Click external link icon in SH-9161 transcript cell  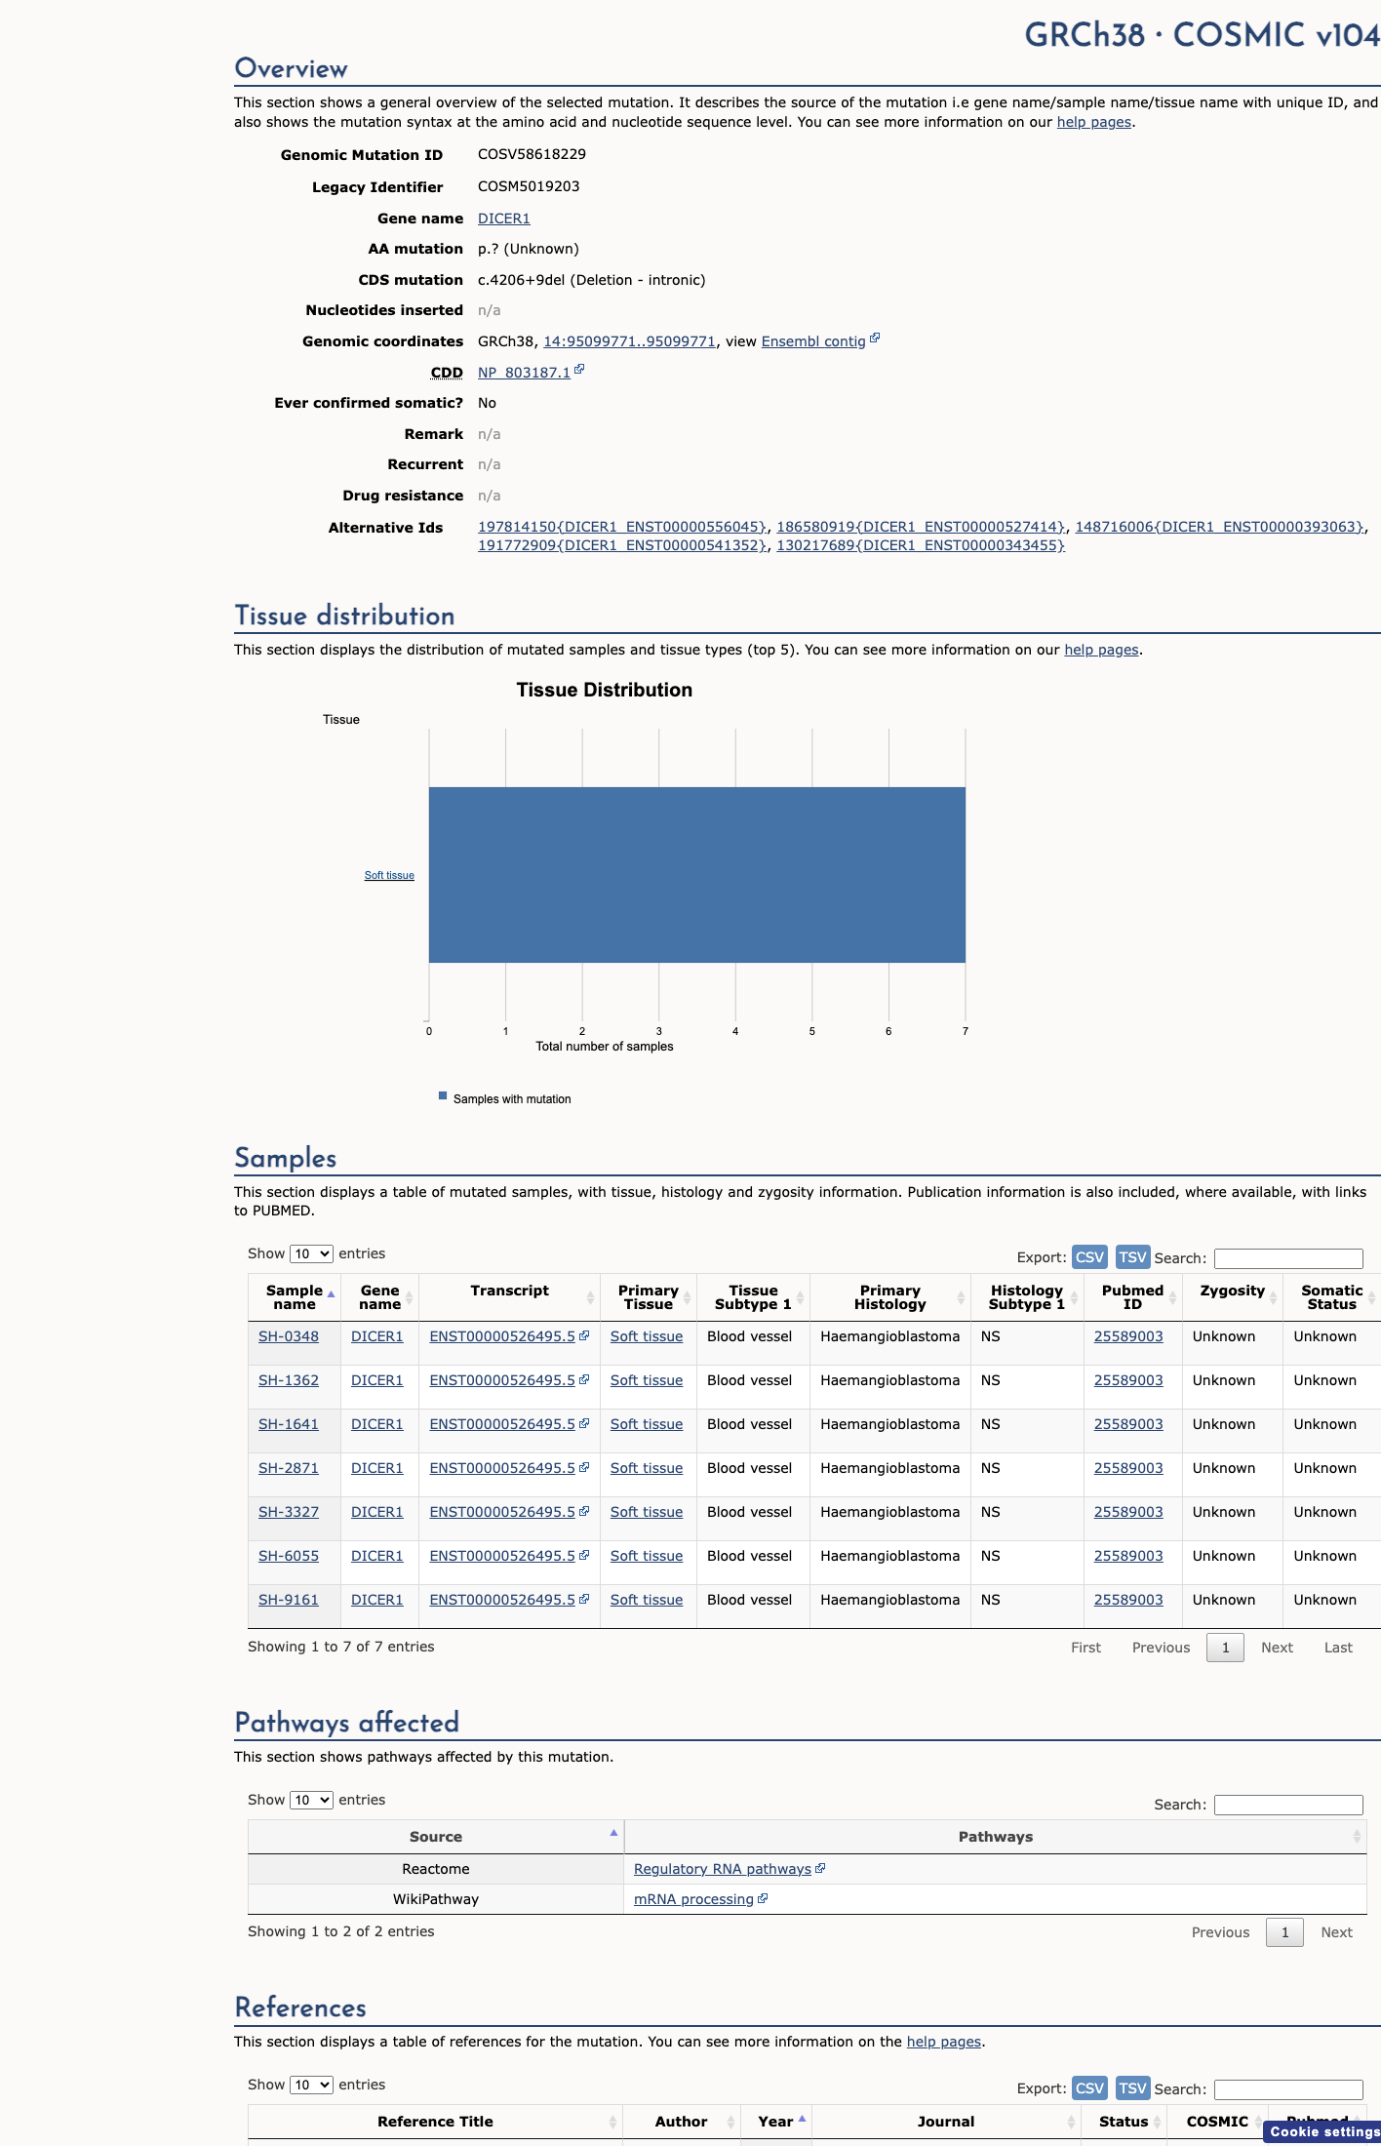pyautogui.click(x=584, y=1599)
